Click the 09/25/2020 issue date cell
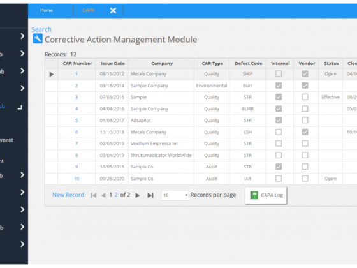 (112, 179)
